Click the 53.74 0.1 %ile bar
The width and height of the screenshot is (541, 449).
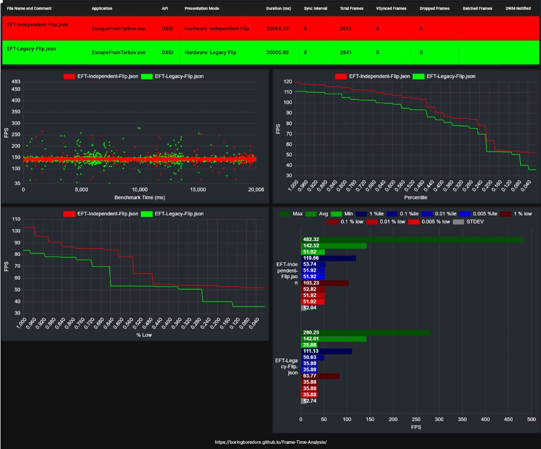point(313,264)
